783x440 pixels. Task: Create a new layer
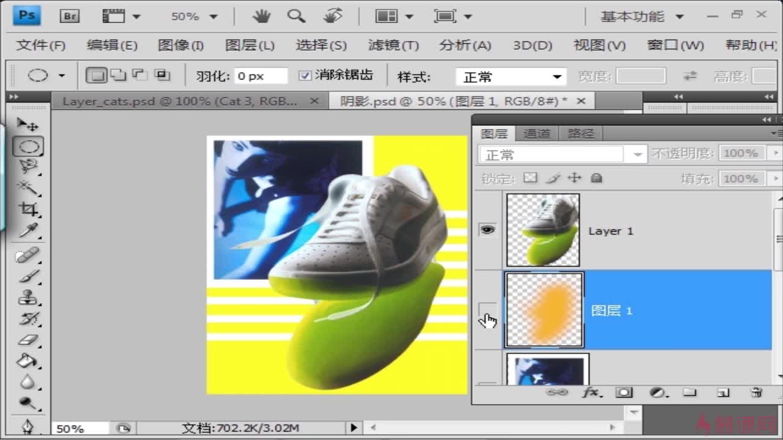click(x=723, y=392)
